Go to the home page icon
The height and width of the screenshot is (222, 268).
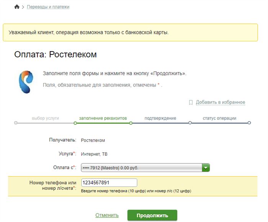click(17, 7)
